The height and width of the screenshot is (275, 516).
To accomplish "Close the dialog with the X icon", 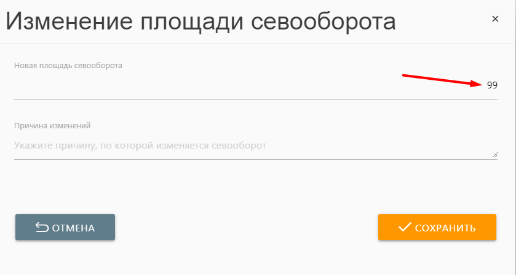I will click(x=495, y=19).
